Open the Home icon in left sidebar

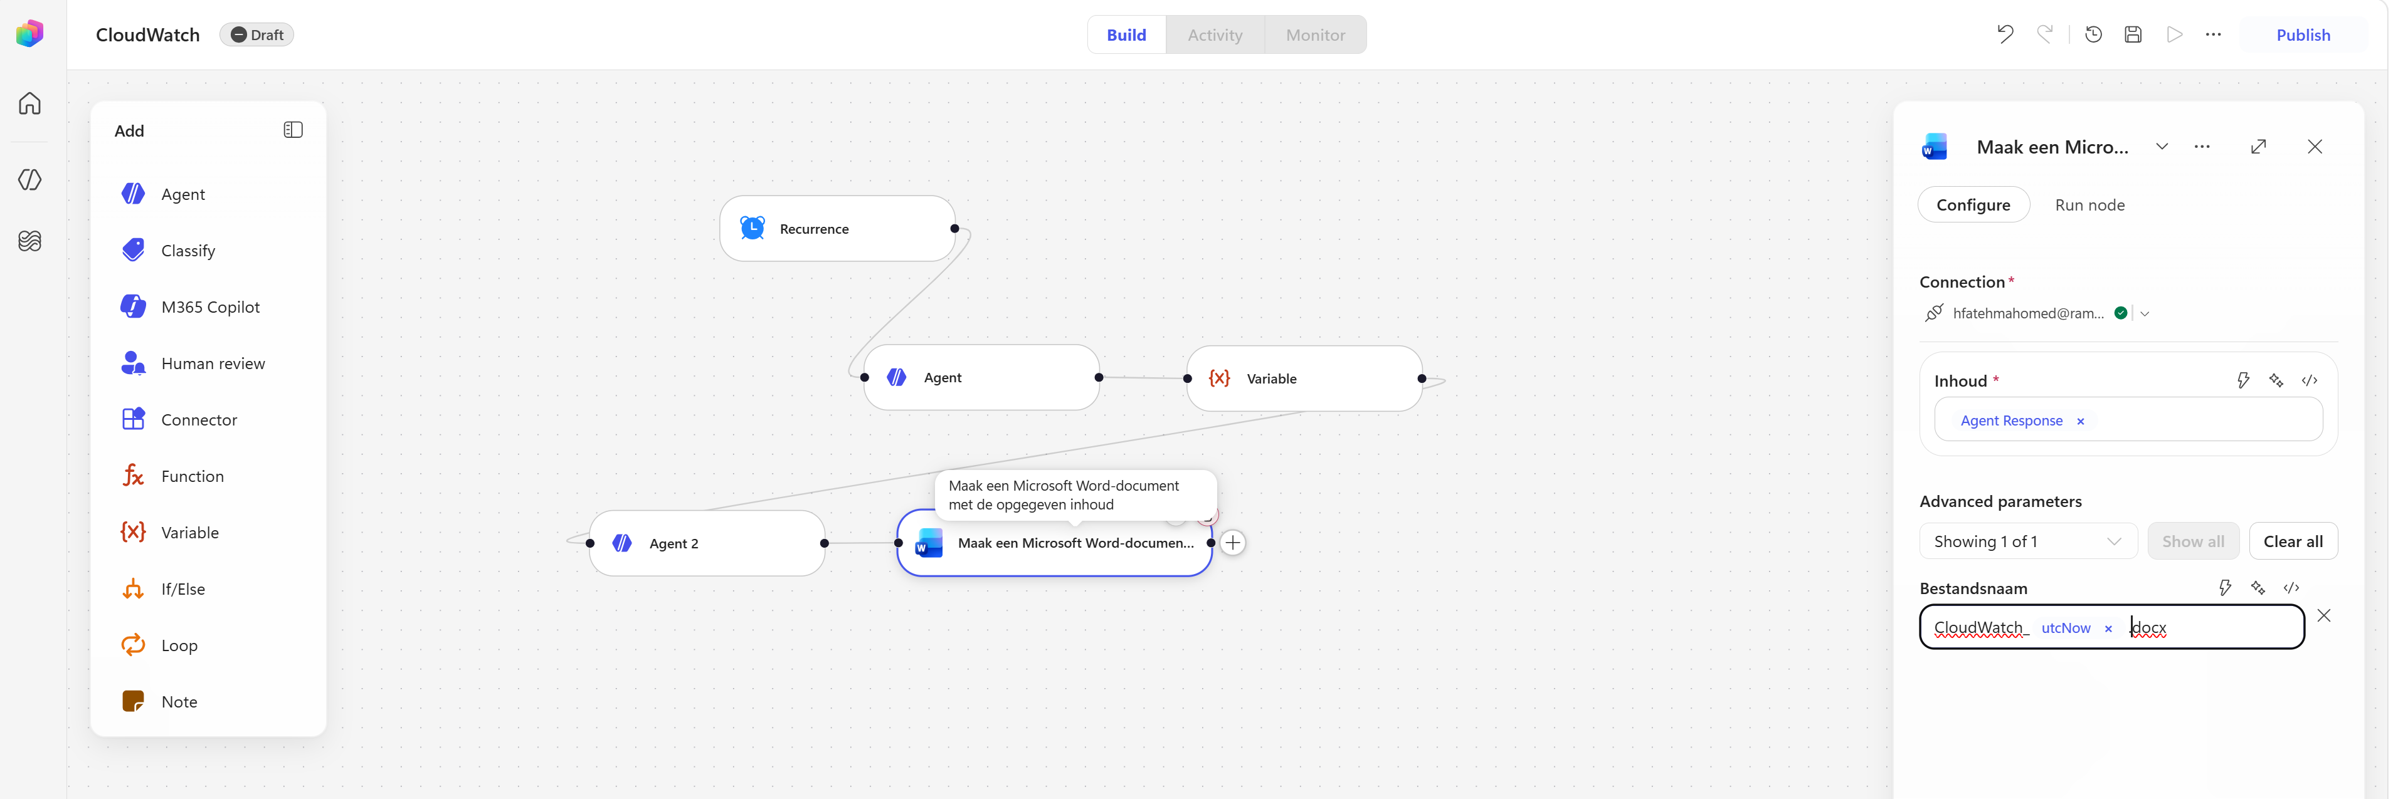click(29, 103)
